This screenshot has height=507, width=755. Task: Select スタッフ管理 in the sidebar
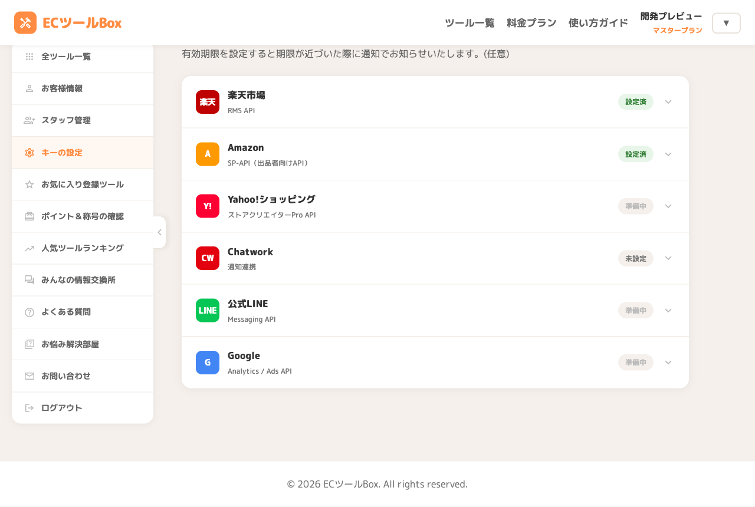tap(83, 120)
